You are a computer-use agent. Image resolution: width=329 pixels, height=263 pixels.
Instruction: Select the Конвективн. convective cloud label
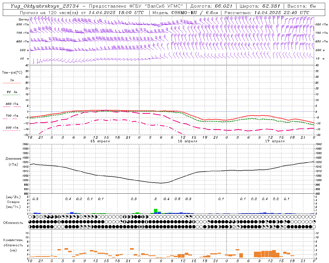tap(13, 240)
